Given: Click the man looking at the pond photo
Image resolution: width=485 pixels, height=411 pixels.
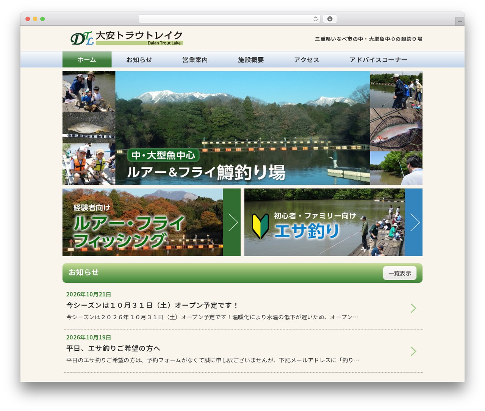Looking at the screenshot, I should (396, 168).
